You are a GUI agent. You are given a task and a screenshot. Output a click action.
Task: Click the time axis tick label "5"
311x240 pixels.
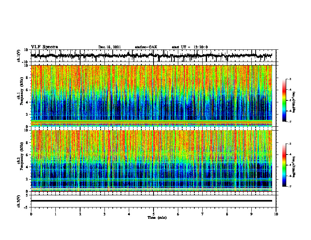pos(154,214)
